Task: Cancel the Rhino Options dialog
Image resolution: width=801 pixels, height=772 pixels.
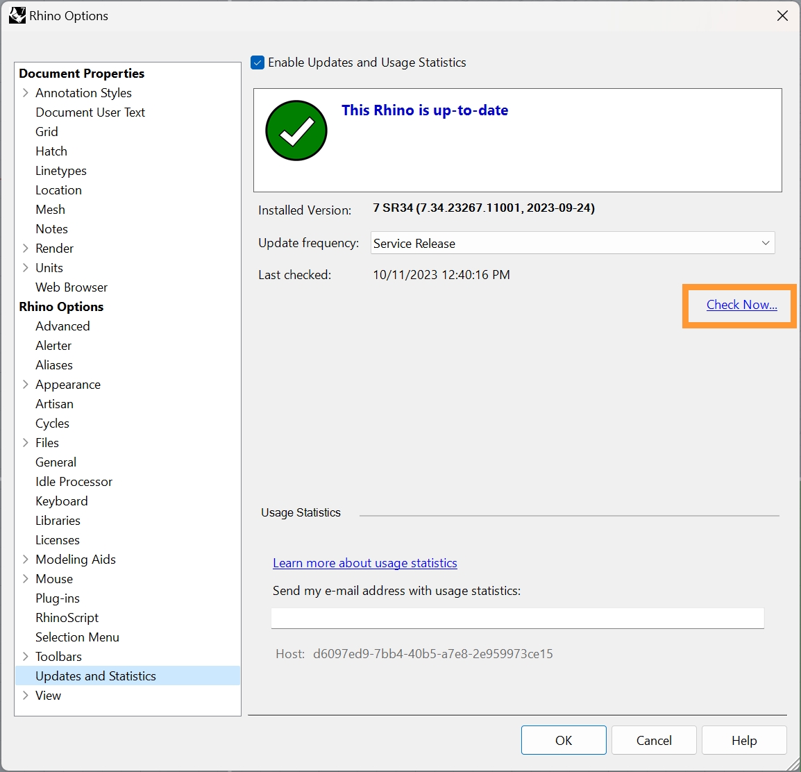Action: (x=653, y=741)
